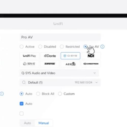Expand Default (1) network dropdown
Viewport: 127px width, 127px height.
[60, 82]
